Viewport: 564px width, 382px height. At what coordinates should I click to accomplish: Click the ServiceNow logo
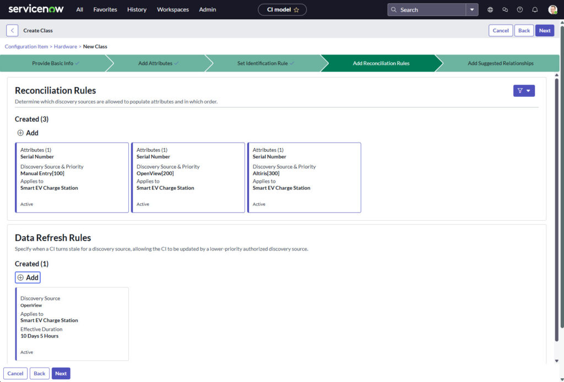click(x=35, y=9)
